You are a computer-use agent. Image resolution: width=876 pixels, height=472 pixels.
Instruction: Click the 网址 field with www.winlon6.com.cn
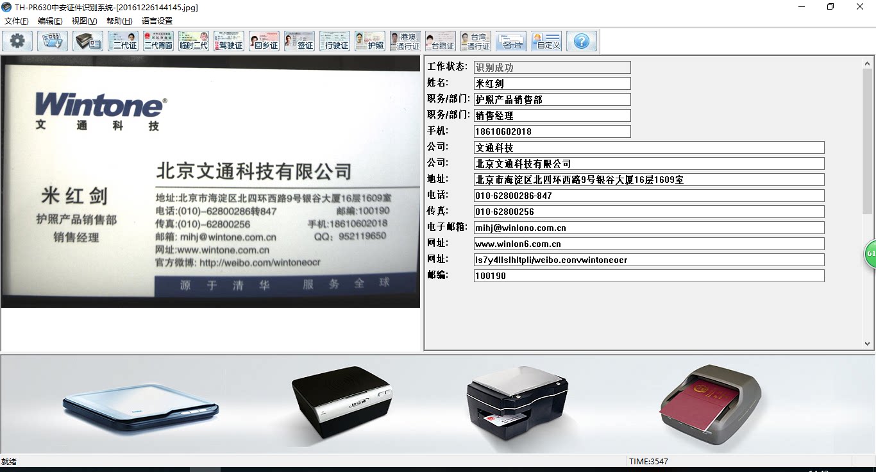[649, 244]
